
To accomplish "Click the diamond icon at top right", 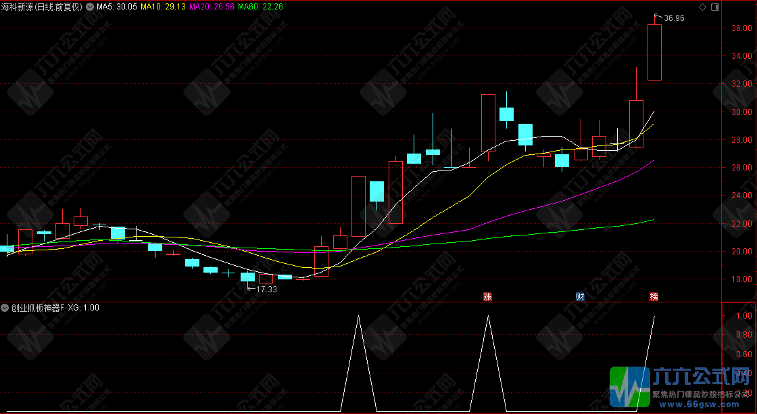I will point(702,7).
